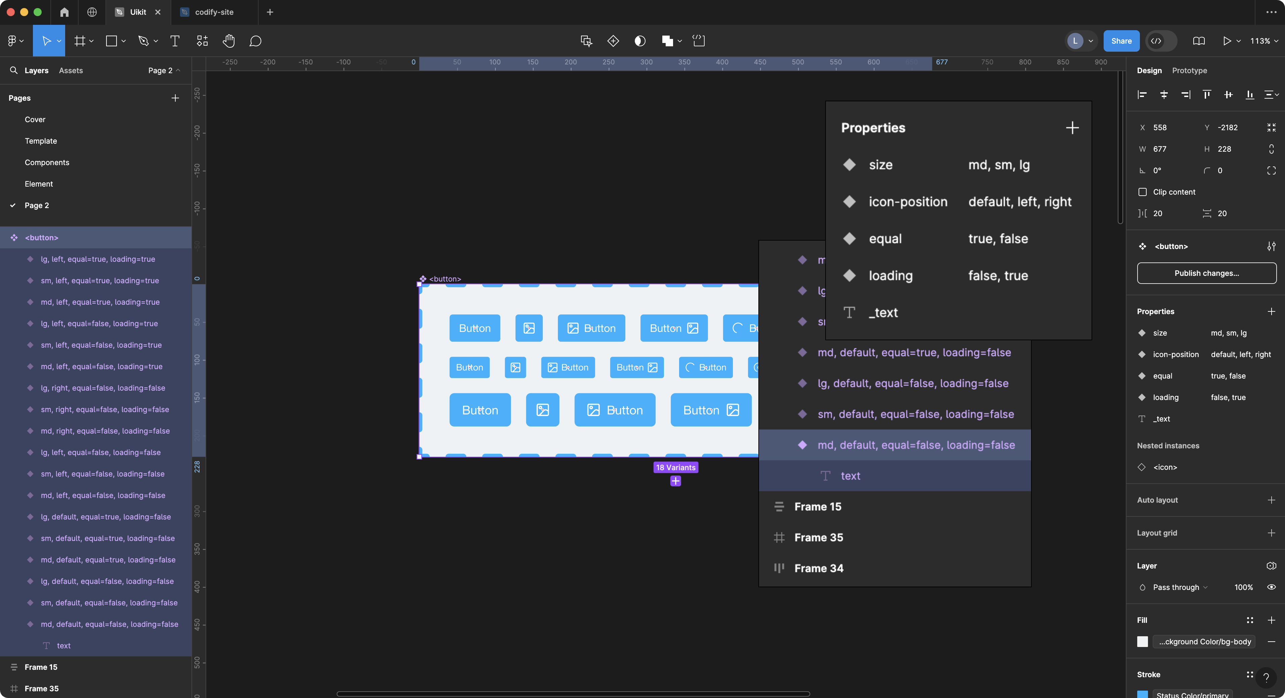The height and width of the screenshot is (698, 1285).
Task: Click the dev mode section icon
Action: [699, 41]
